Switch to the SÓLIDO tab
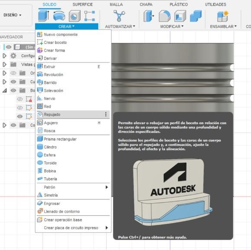 pos(49,4)
